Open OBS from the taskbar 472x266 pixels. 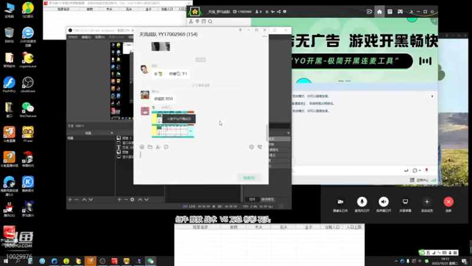click(102, 261)
